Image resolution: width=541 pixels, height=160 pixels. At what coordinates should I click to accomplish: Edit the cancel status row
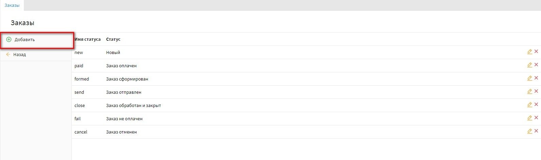point(529,131)
